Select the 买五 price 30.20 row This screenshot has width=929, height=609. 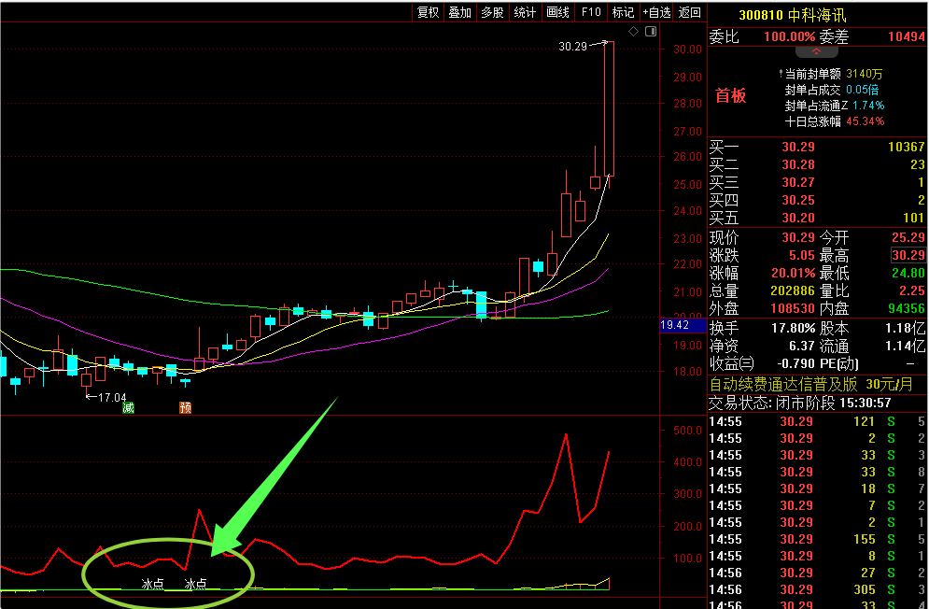[817, 219]
